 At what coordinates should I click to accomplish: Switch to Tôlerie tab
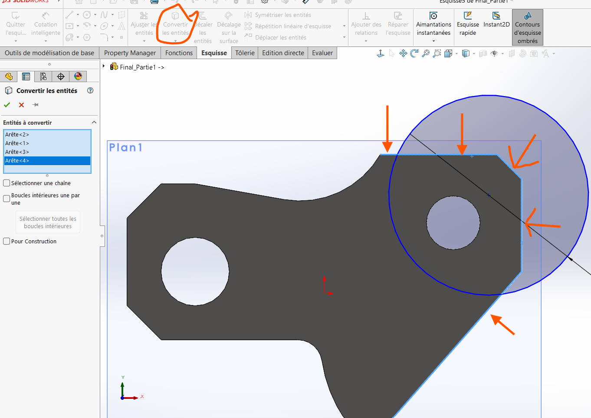point(245,53)
